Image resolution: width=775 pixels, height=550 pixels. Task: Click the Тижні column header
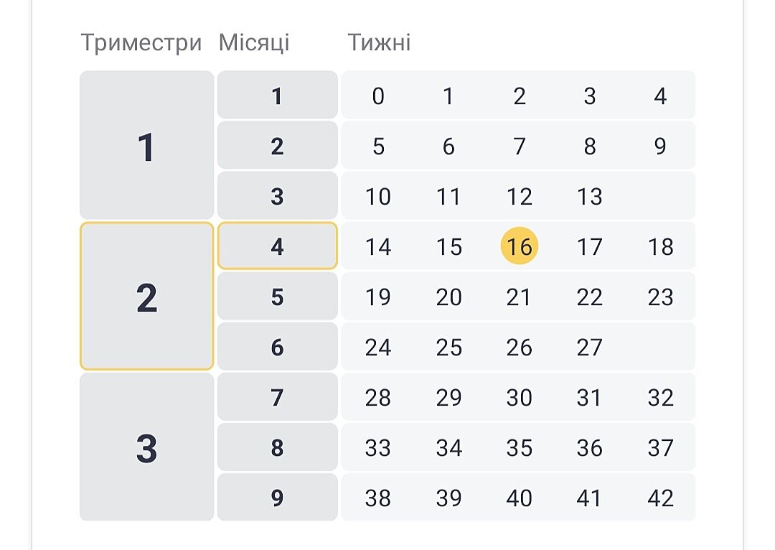[379, 42]
